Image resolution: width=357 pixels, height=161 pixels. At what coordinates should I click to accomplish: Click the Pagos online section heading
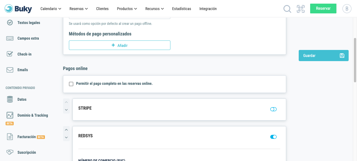tap(75, 68)
